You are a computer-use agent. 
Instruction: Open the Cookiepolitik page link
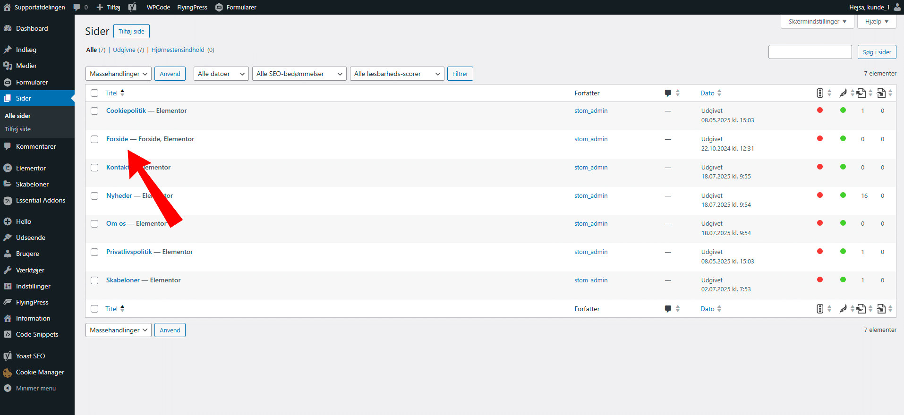pyautogui.click(x=126, y=110)
